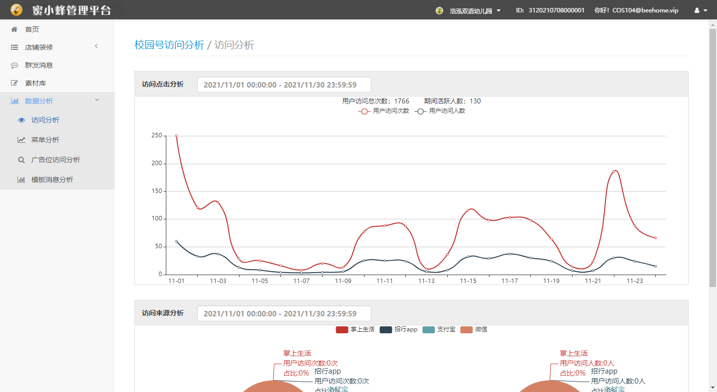The height and width of the screenshot is (392, 717).
Task: Click the ID 3120210708000001 text
Action: [550, 10]
